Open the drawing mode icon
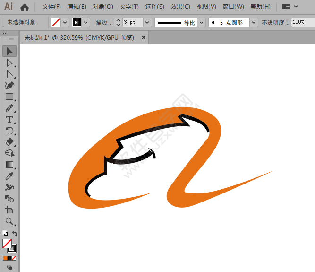The image size is (315, 272). [x=9, y=267]
